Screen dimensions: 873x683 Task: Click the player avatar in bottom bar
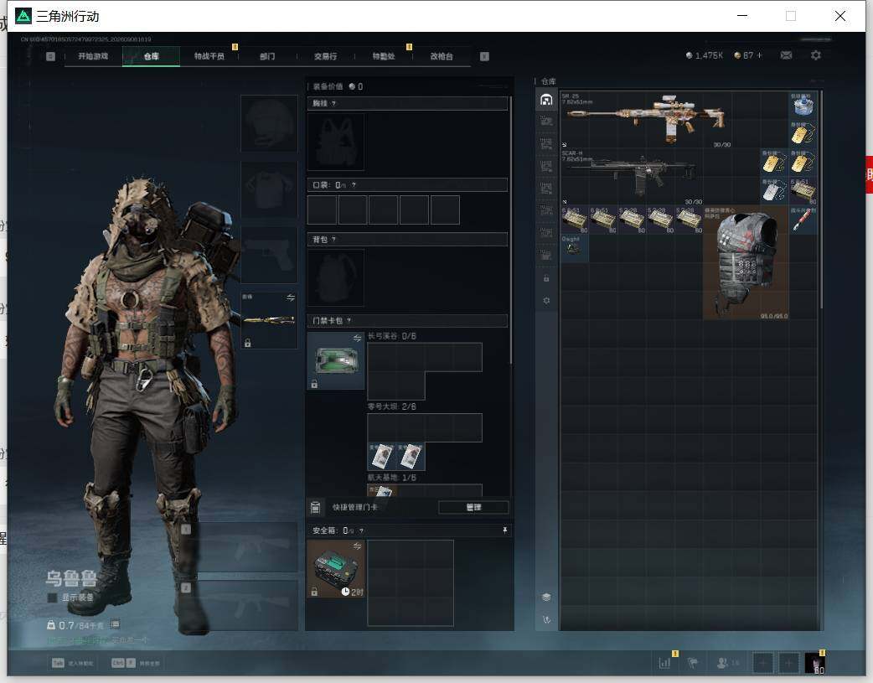coord(815,663)
